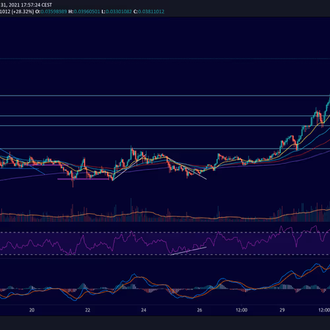The image size is (330, 330).
Task: Select the 20 date label on time axis
Action: (32, 310)
